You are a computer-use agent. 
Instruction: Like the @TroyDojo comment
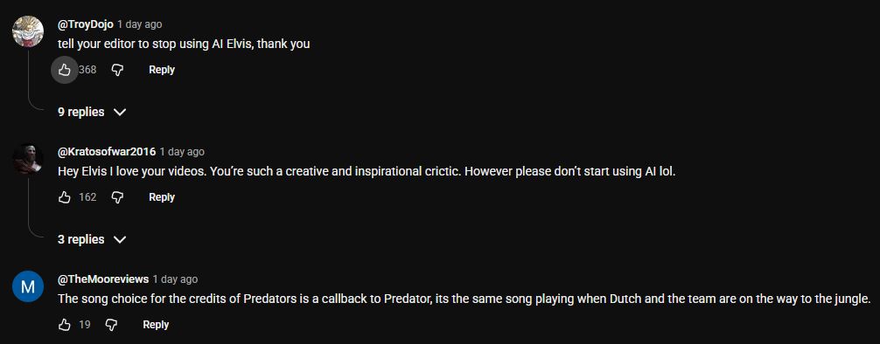click(65, 70)
